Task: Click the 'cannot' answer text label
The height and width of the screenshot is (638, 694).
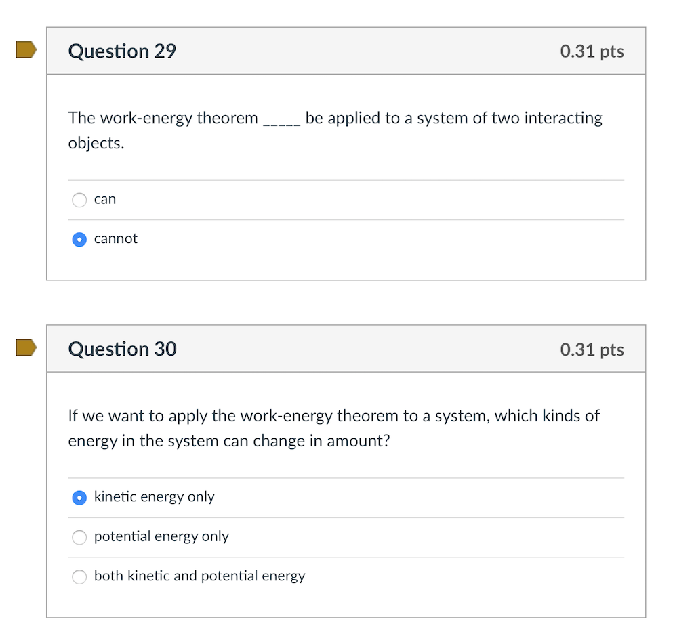Action: click(x=115, y=238)
